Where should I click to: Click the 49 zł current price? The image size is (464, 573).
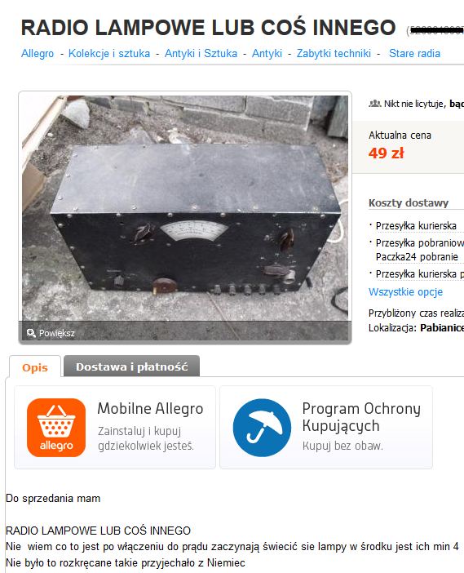pos(386,153)
